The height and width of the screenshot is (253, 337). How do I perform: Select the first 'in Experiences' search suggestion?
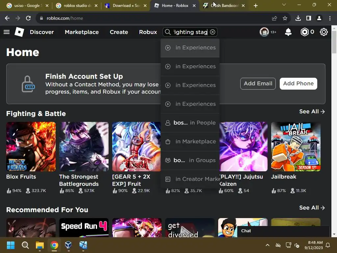pyautogui.click(x=190, y=48)
